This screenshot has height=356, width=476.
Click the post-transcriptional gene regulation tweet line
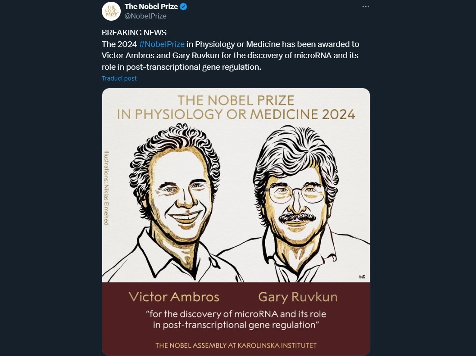(x=182, y=67)
